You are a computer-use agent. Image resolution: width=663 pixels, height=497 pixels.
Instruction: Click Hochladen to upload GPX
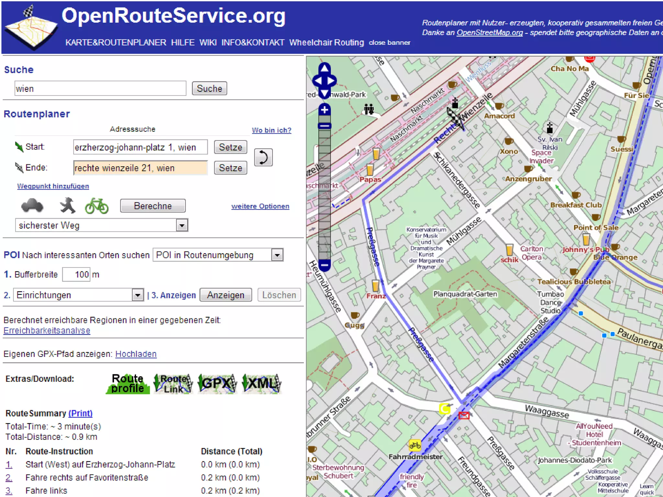pos(136,354)
